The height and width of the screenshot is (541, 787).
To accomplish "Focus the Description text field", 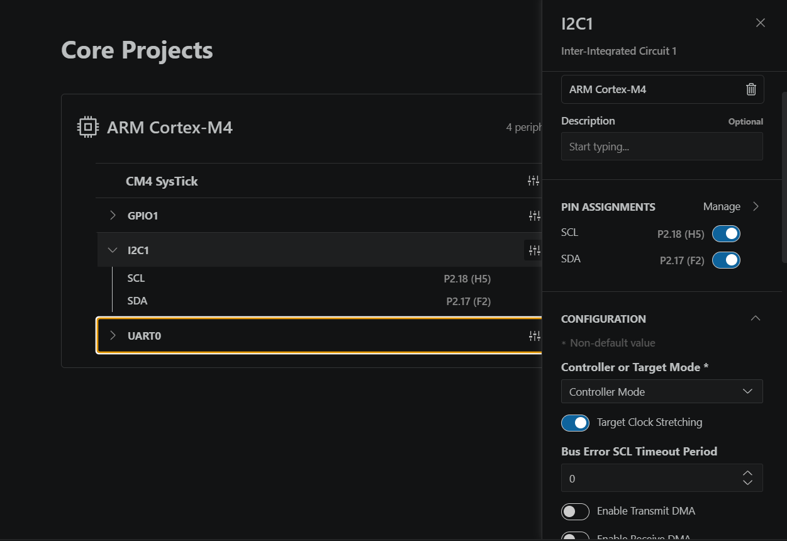I will click(x=662, y=147).
